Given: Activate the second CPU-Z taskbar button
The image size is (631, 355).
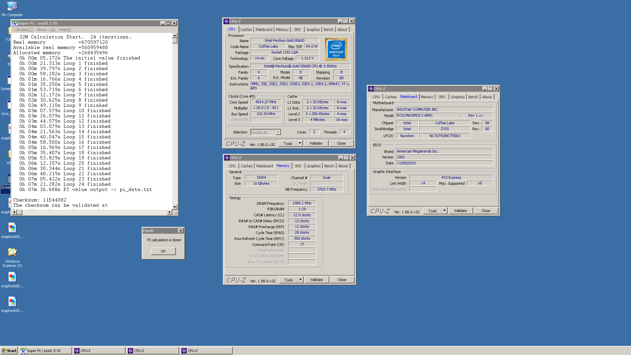Looking at the screenshot, I should [x=152, y=351].
